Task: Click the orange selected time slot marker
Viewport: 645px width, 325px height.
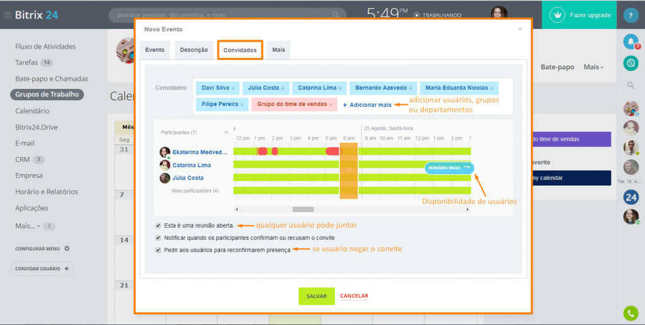Action: coord(349,170)
